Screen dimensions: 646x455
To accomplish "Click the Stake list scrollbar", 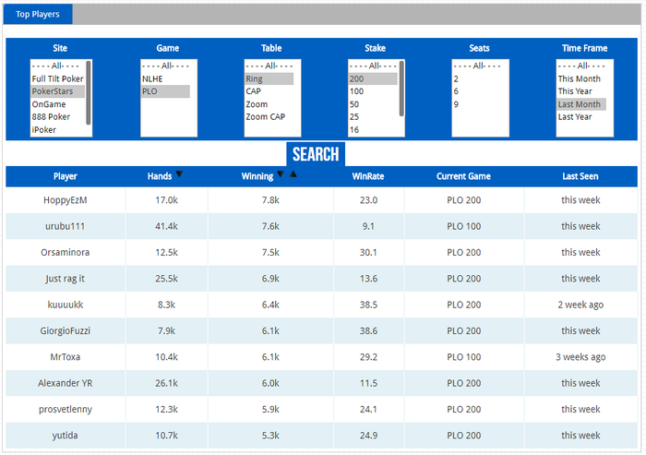I will [x=401, y=89].
